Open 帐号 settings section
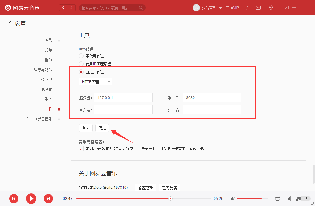 48,40
